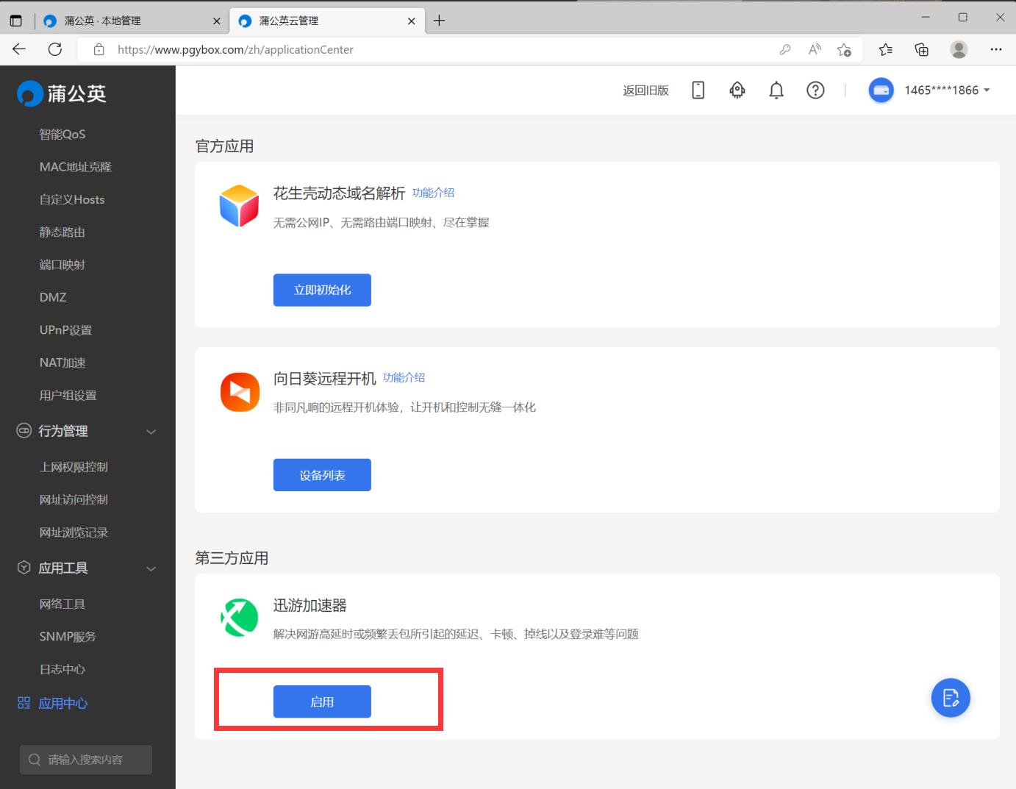Select 应用中心 in the sidebar
The width and height of the screenshot is (1016, 789).
point(62,703)
